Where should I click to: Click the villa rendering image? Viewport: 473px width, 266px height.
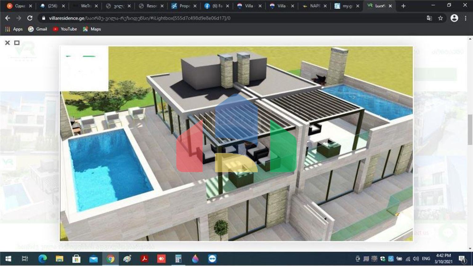point(236,143)
